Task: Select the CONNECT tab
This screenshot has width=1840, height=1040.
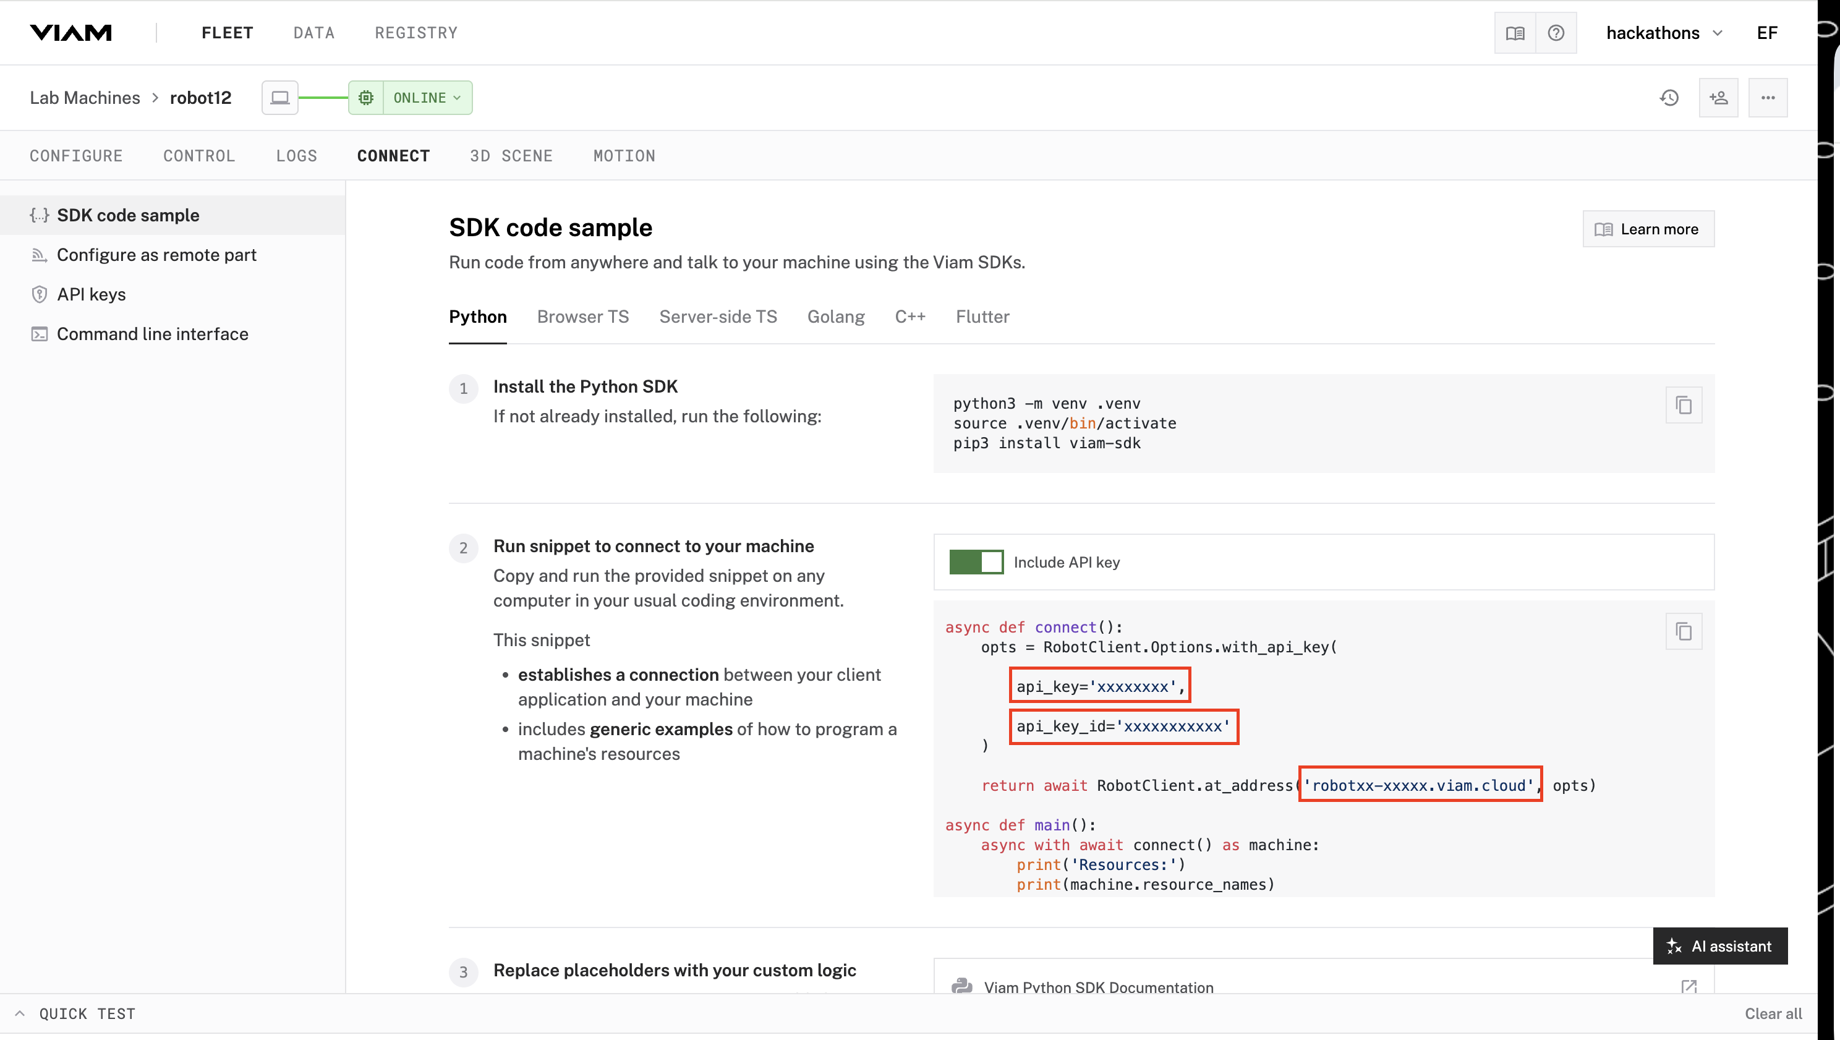Action: (x=394, y=156)
